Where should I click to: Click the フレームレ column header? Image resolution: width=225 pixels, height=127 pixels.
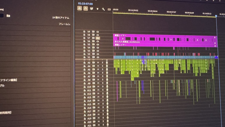[x=64, y=24]
